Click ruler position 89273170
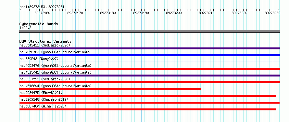289x122 pixels. pos(75,13)
